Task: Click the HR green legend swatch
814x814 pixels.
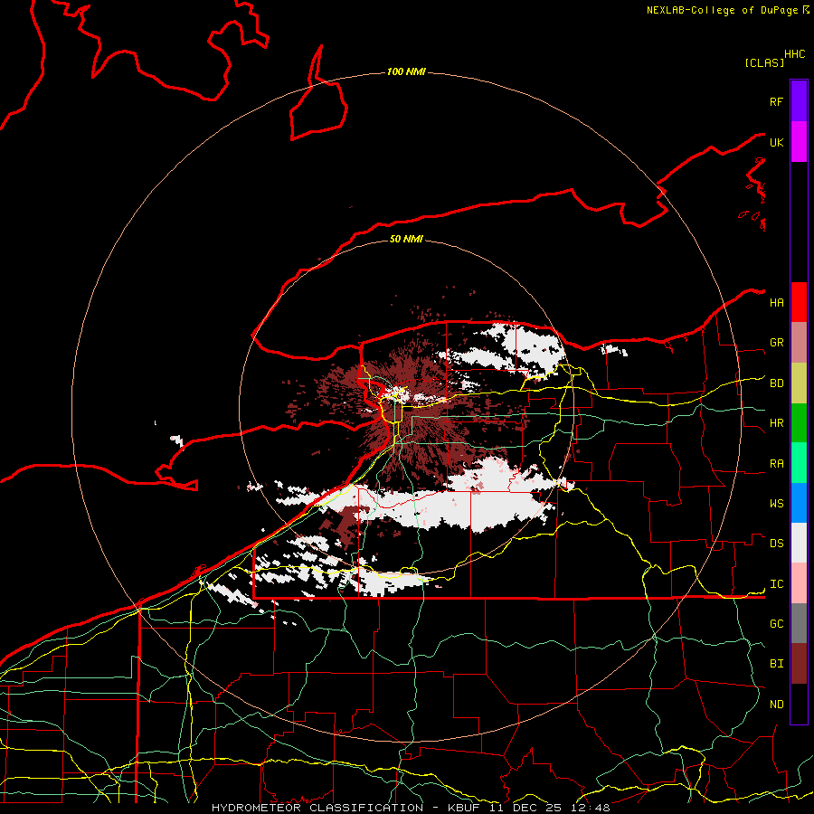Action: pos(799,422)
